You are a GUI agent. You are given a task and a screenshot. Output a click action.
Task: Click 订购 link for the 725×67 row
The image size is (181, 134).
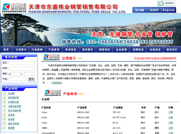pos(171,112)
